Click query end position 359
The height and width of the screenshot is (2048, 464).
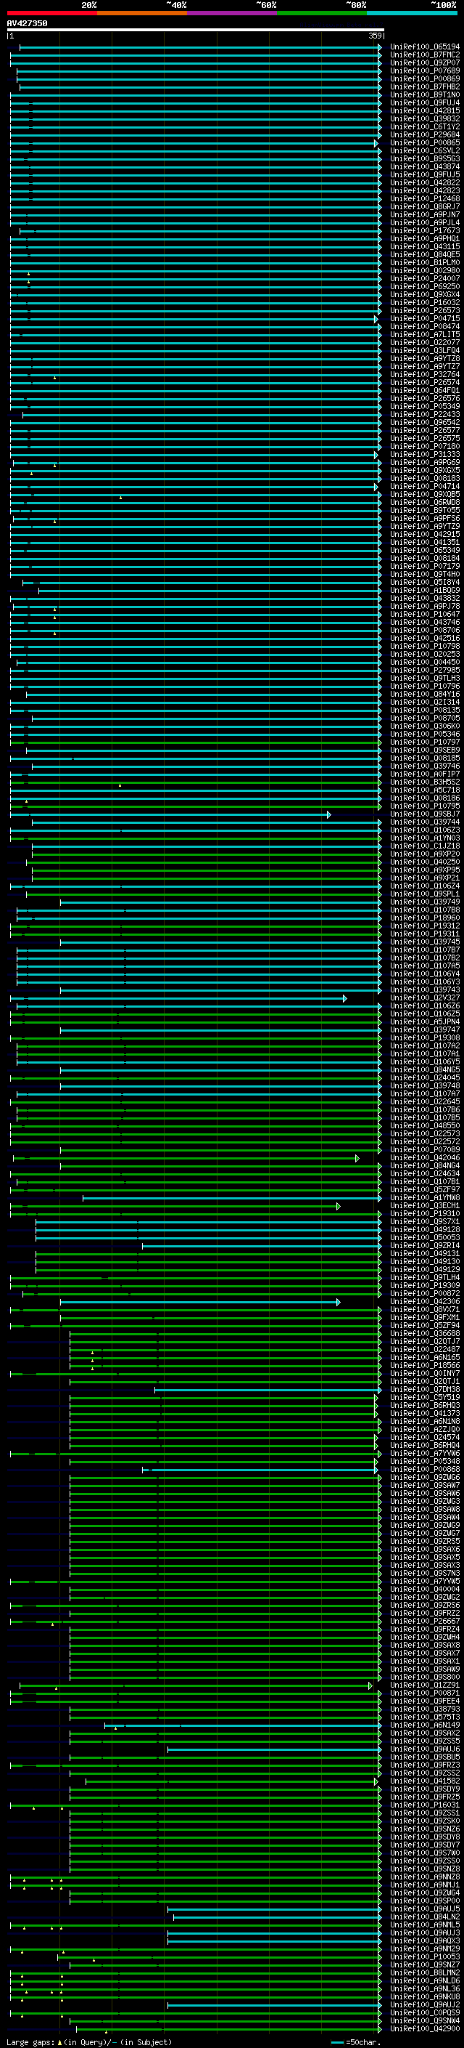tap(375, 36)
